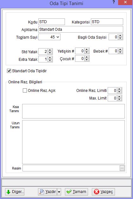Open the help question mark in title bar
This screenshot has width=133, height=199.
[114, 2]
